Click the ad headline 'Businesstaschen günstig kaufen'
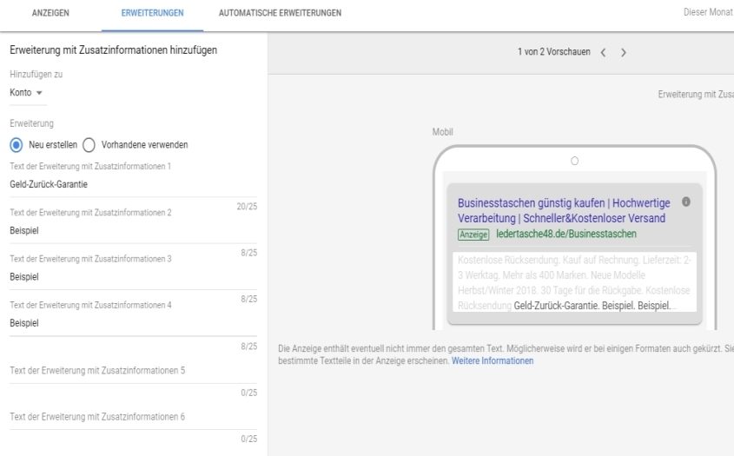Screen dimensions: 734x456 pos(531,203)
